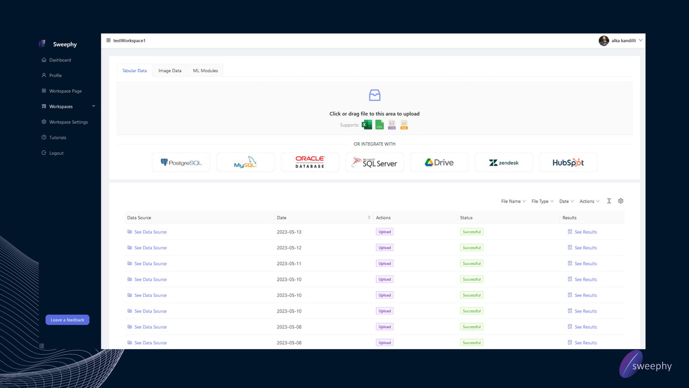Click the HubSpot integration logo

568,162
